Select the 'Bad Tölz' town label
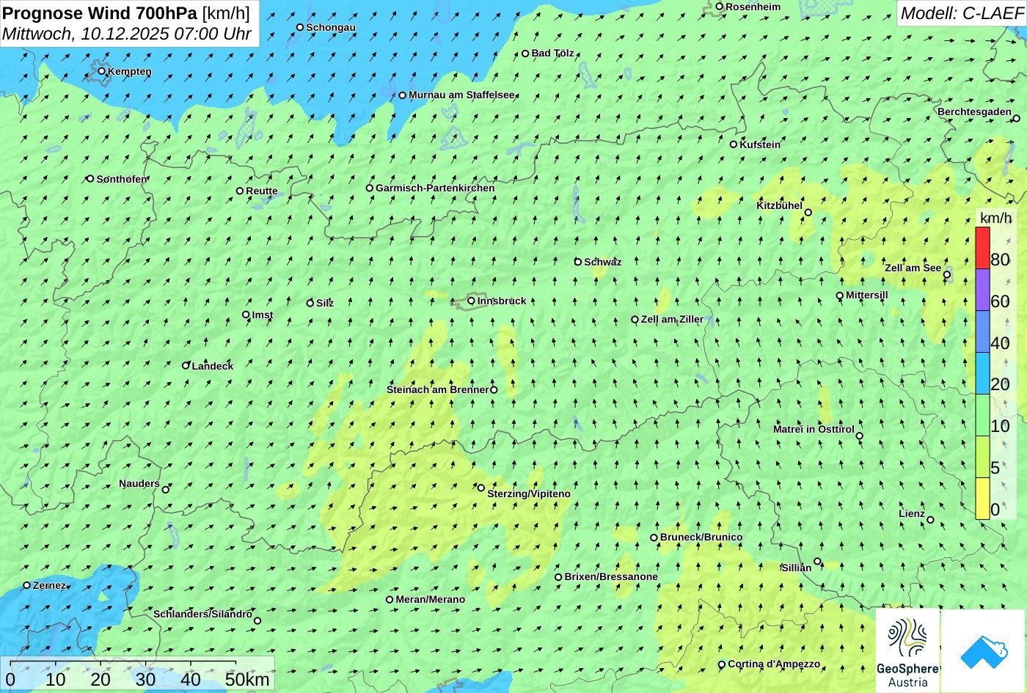 [x=553, y=53]
